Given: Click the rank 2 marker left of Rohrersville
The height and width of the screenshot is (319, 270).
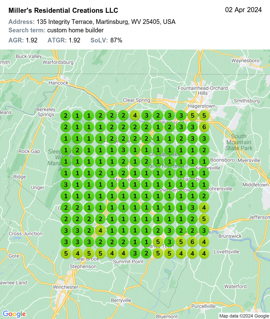Looking at the screenshot, I should coord(204,196).
